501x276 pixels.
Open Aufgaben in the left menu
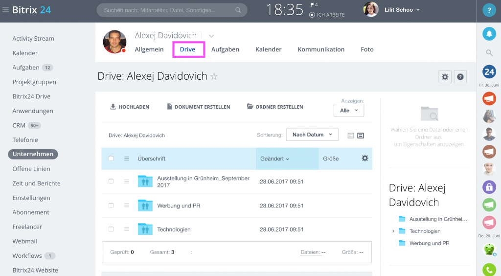[26, 68]
